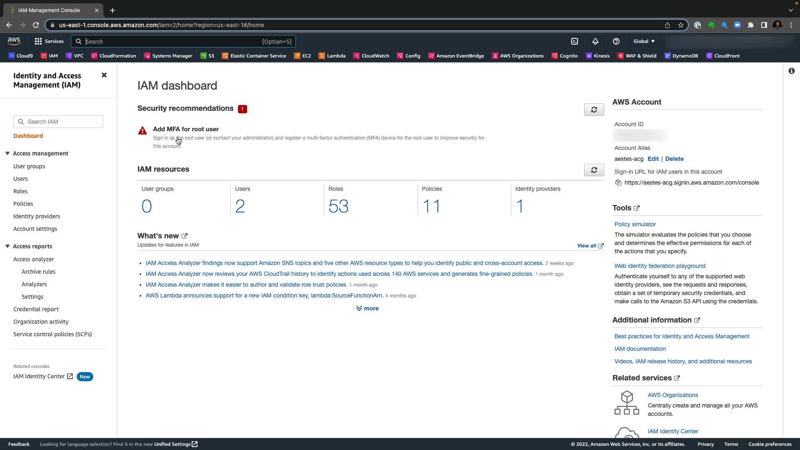Open AWS CloudShell terminal icon

pos(575,41)
